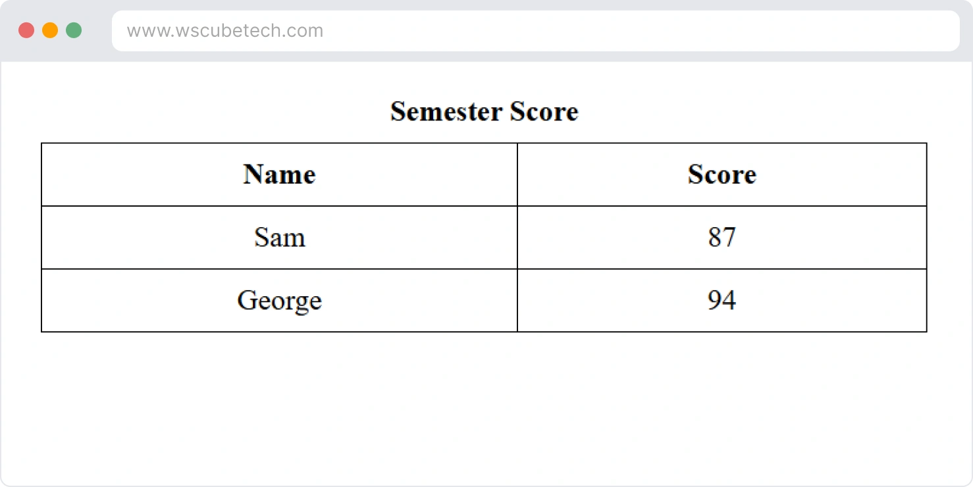973x487 pixels.
Task: Click the border between the Sam and George cells
Action: point(279,269)
